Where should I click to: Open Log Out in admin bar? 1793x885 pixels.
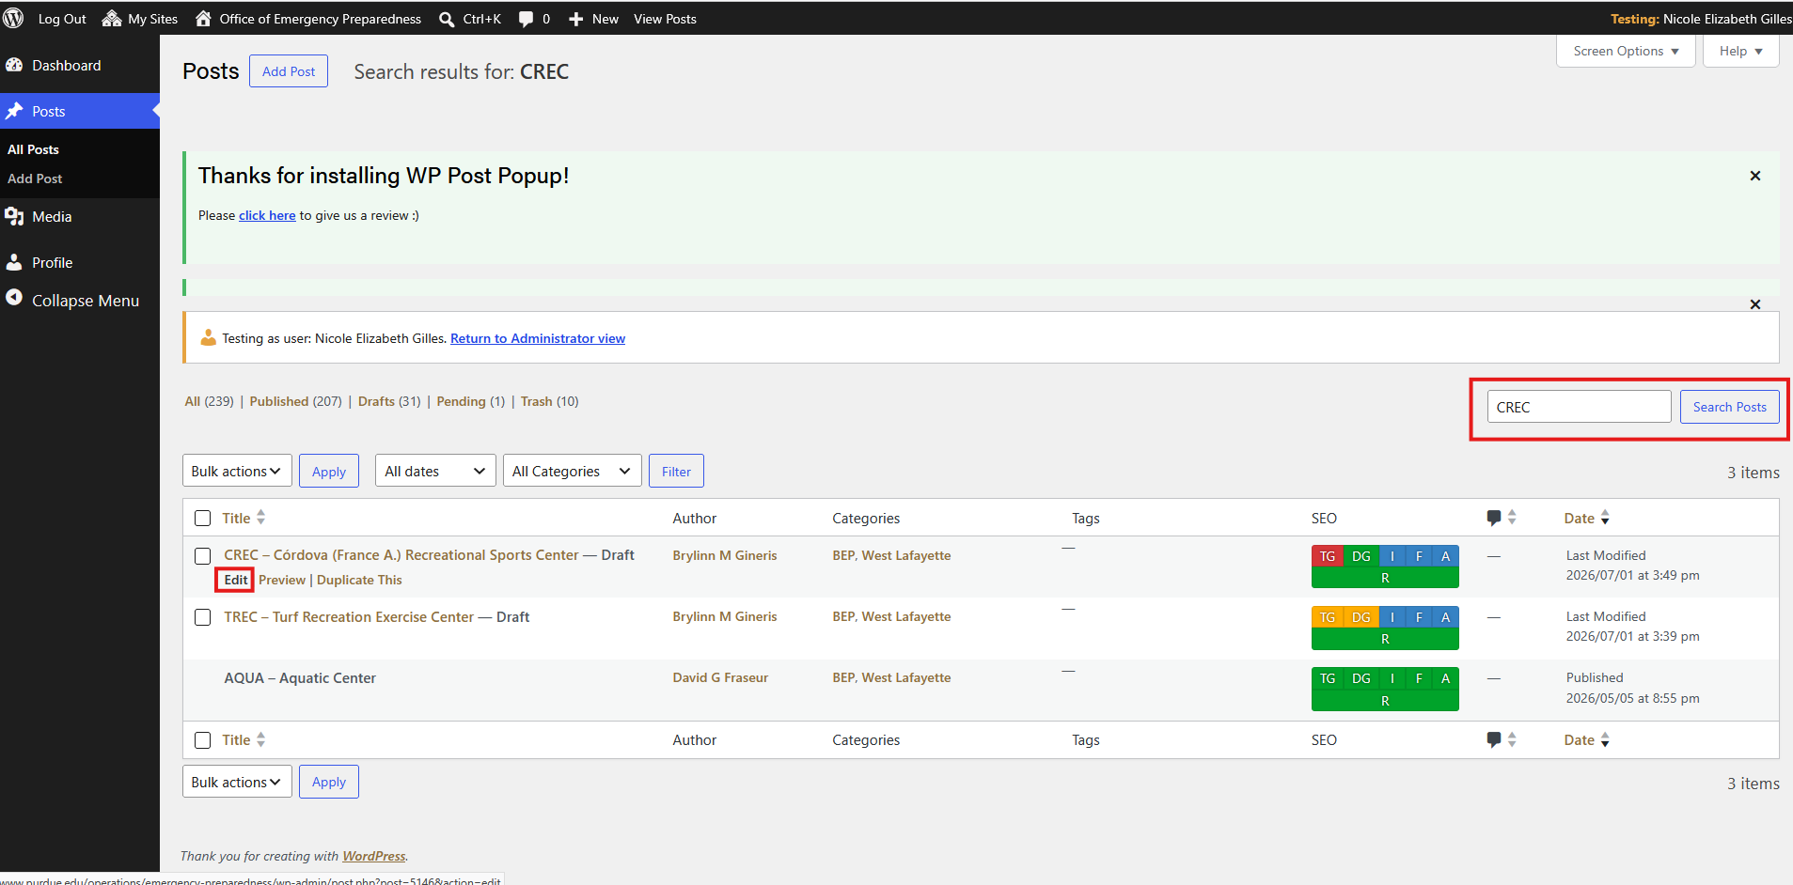pos(62,19)
